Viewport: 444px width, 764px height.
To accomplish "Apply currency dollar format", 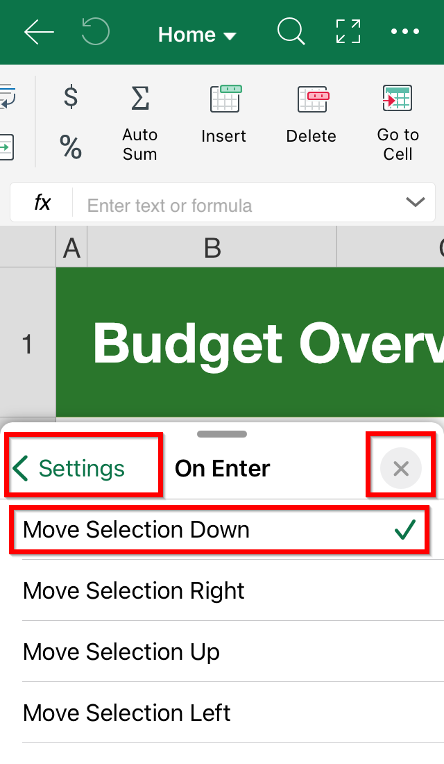I will coord(71,96).
